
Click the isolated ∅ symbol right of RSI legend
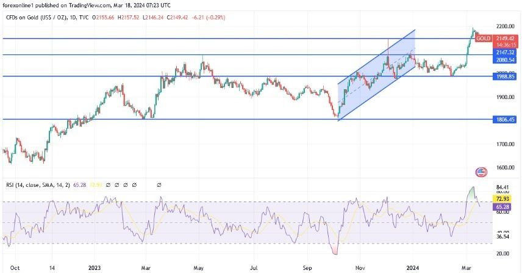[159, 184]
